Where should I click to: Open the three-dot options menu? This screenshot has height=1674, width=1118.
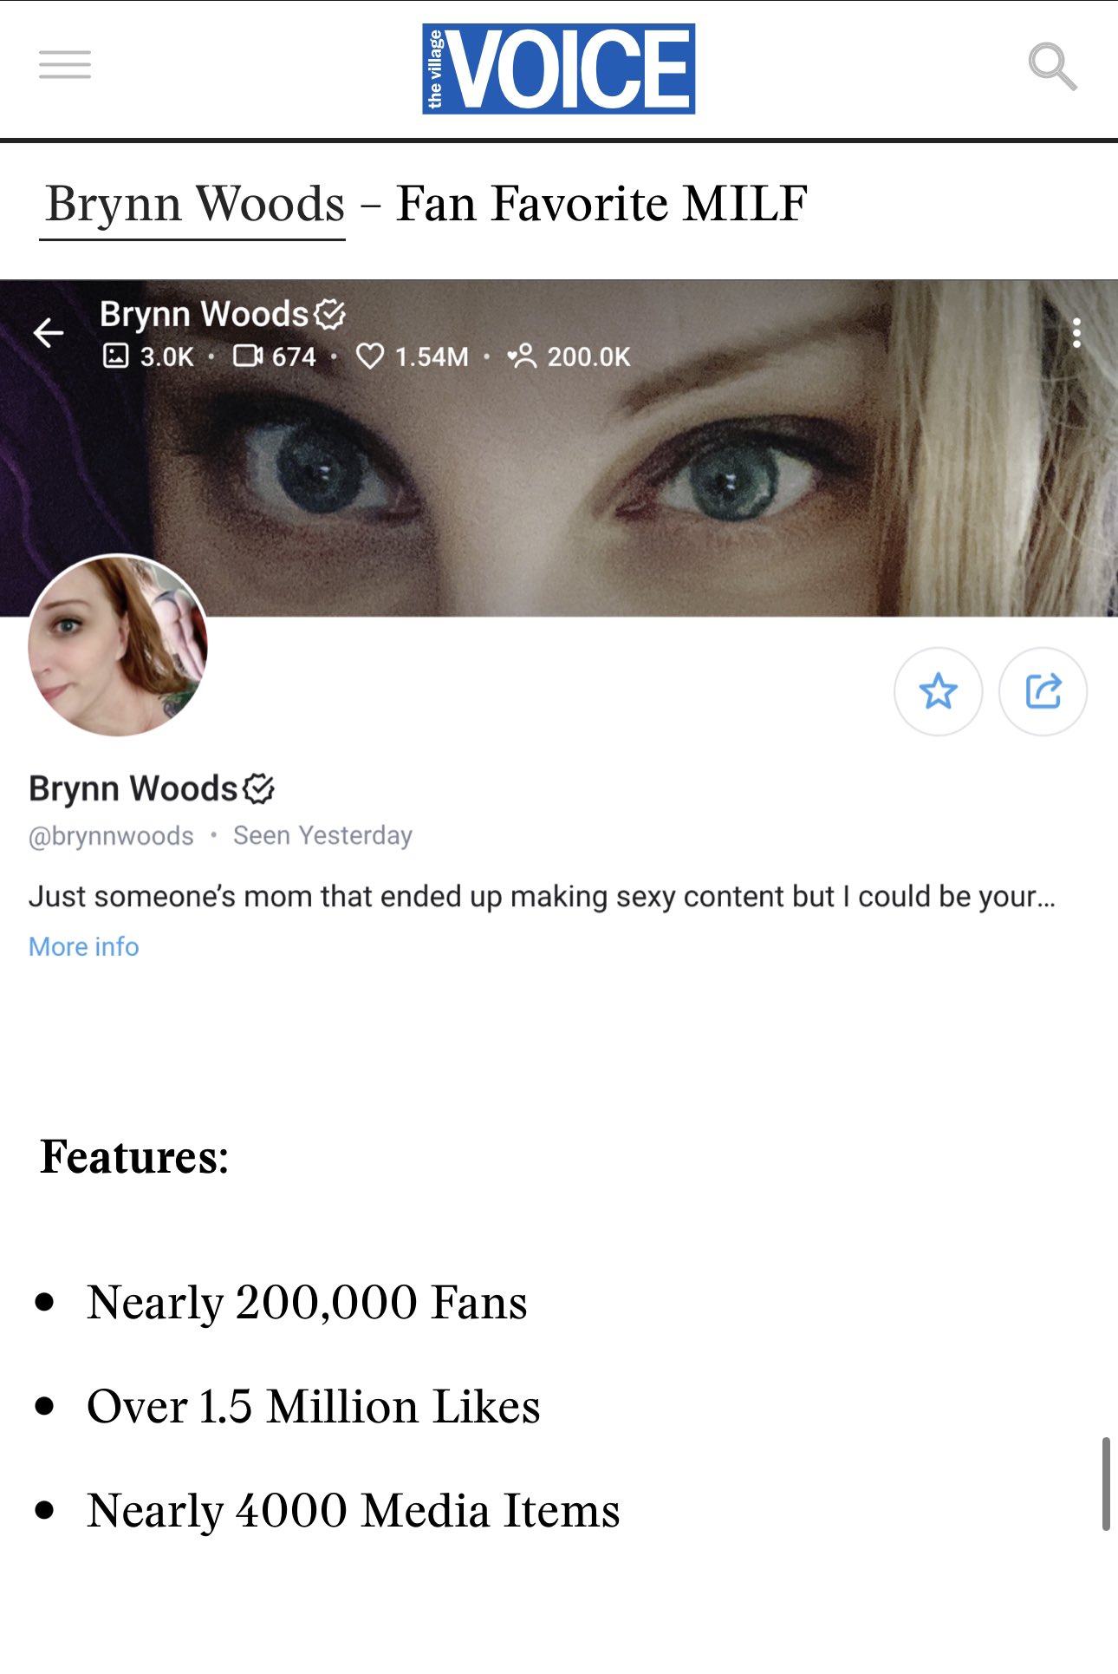tap(1076, 332)
